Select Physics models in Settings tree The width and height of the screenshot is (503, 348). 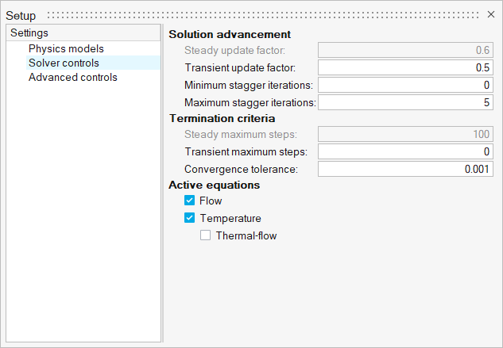66,48
